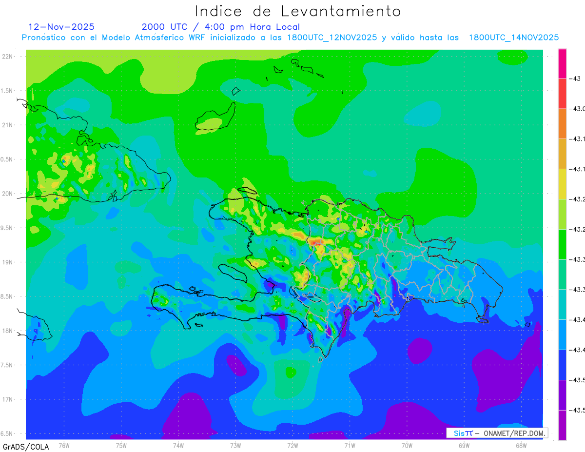This screenshot has height=452, width=585.
Task: Click the 'GrADS/COLA' credit text
Action: pyautogui.click(x=25, y=447)
